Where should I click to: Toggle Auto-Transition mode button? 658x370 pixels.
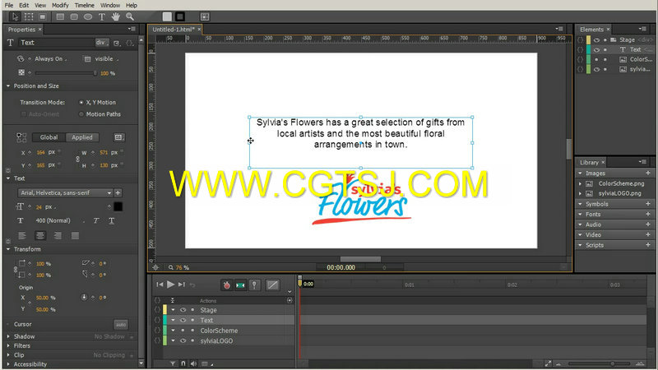(x=240, y=285)
